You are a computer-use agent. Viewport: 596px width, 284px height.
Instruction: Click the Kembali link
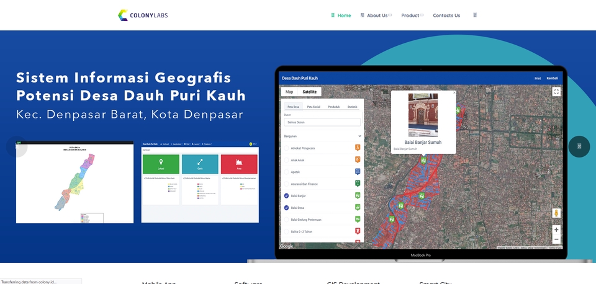click(x=553, y=78)
